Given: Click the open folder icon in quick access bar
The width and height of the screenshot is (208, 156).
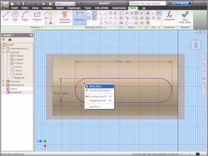Looking at the screenshot, I should point(18,3).
